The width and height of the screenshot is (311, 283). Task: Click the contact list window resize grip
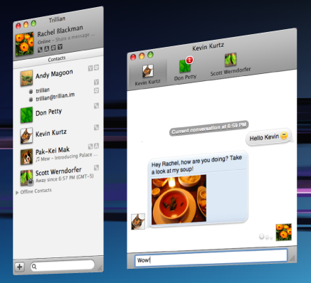[x=100, y=268]
